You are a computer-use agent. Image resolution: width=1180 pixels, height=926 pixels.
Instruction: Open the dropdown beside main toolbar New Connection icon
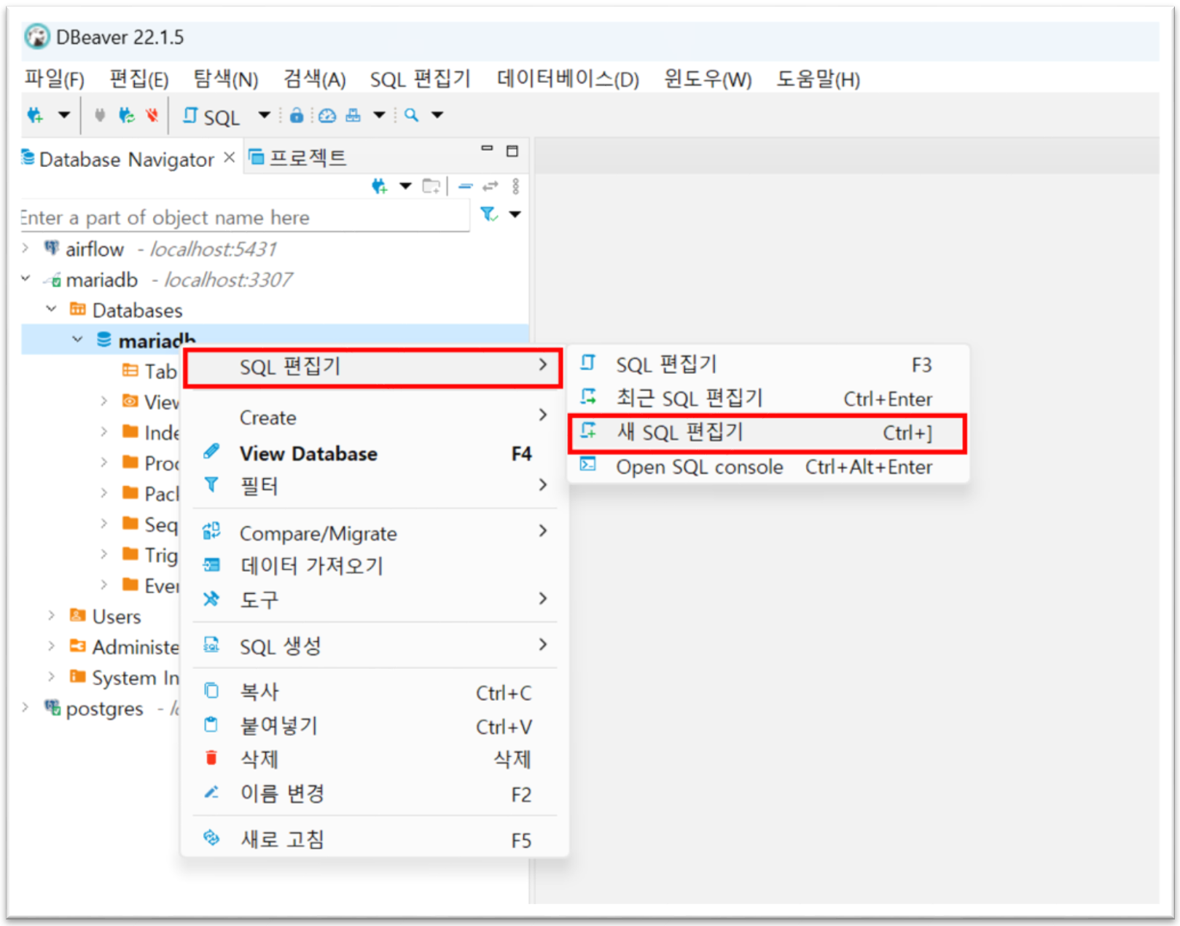click(x=64, y=114)
